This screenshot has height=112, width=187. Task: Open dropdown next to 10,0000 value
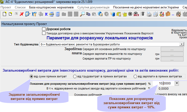[x=176, y=83]
